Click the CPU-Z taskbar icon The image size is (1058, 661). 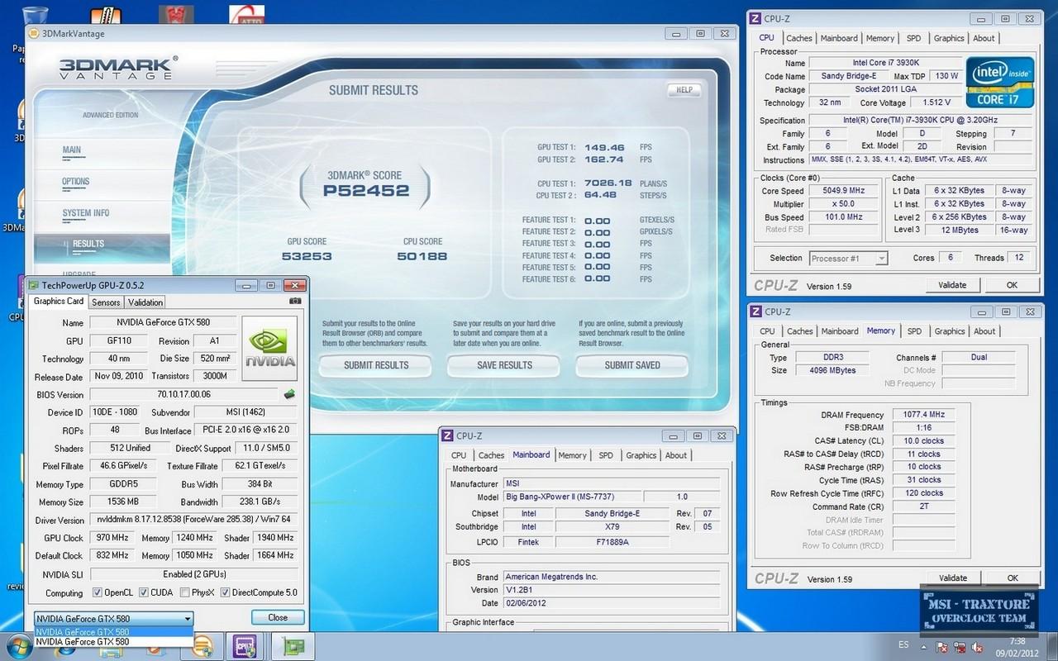(245, 647)
